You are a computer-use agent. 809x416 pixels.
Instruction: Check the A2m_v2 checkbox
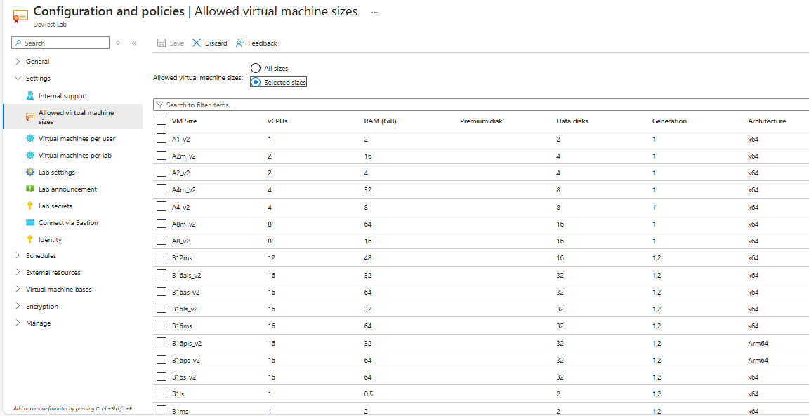point(162,156)
